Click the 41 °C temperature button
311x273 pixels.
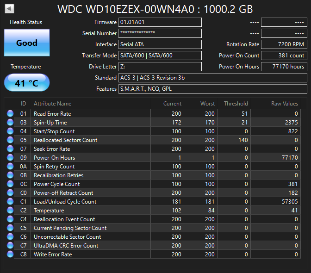click(27, 83)
